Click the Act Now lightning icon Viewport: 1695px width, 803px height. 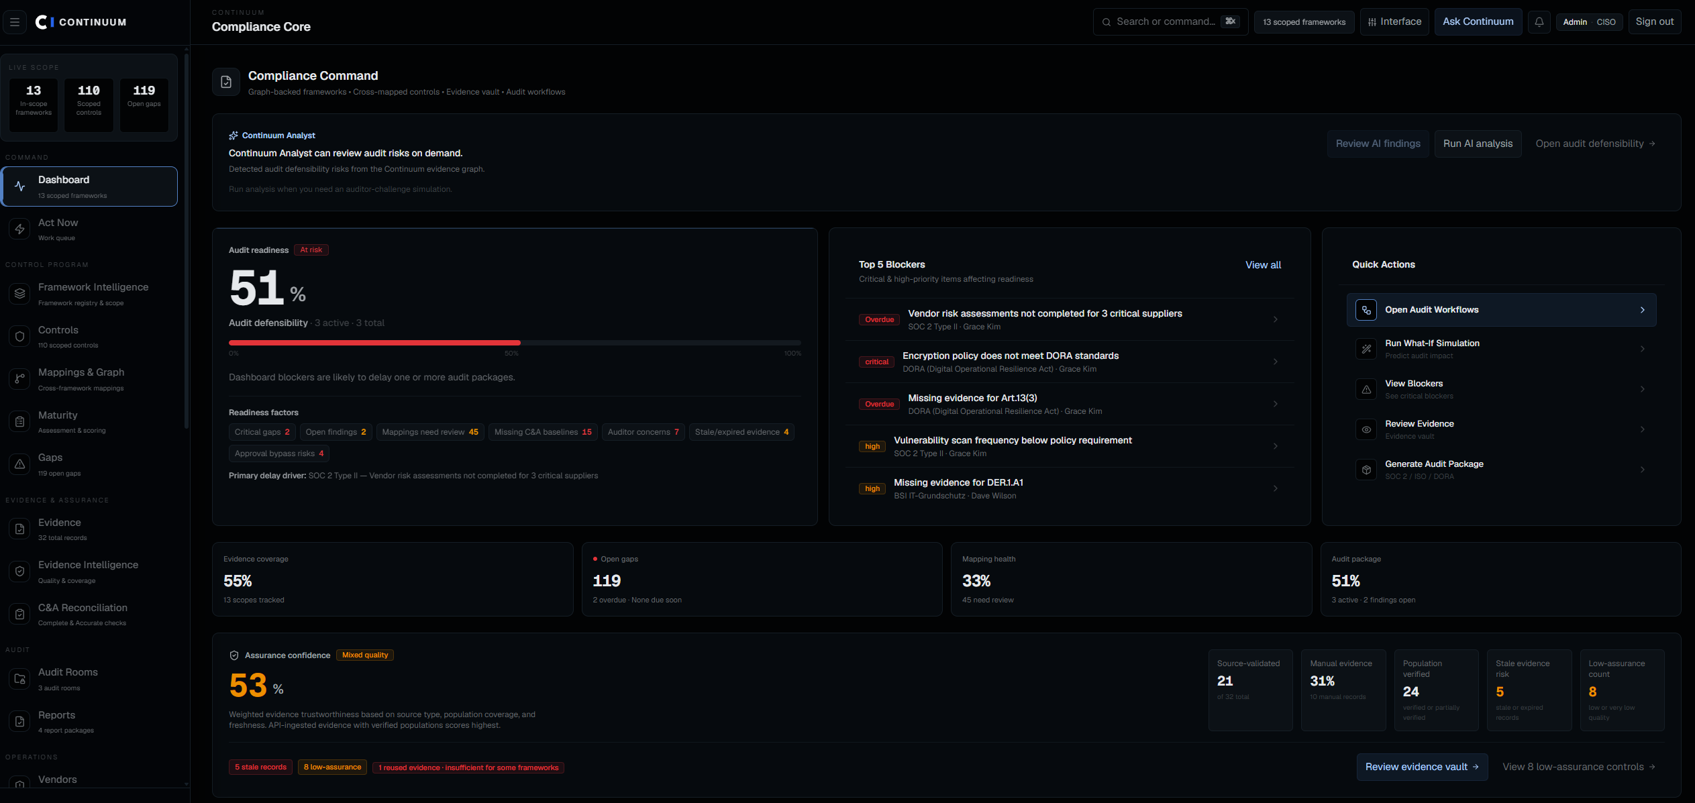click(19, 229)
